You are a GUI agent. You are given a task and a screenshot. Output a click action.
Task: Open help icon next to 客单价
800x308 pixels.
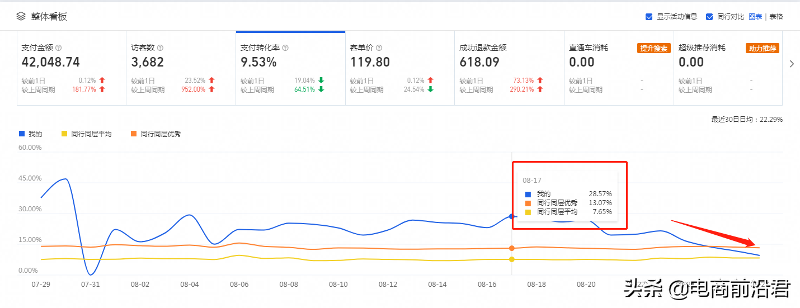point(379,48)
